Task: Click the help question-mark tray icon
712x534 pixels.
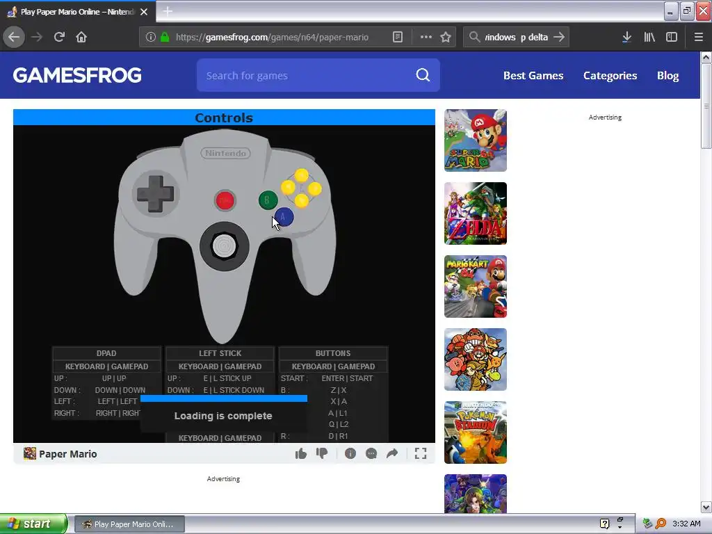Action: [x=604, y=524]
